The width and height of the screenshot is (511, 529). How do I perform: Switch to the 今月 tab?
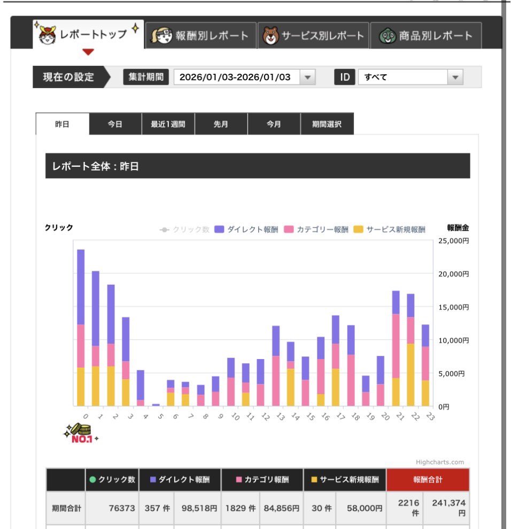tap(274, 124)
